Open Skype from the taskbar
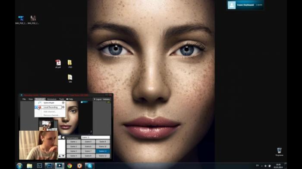Viewport: 302px width, 169px height. point(90,166)
